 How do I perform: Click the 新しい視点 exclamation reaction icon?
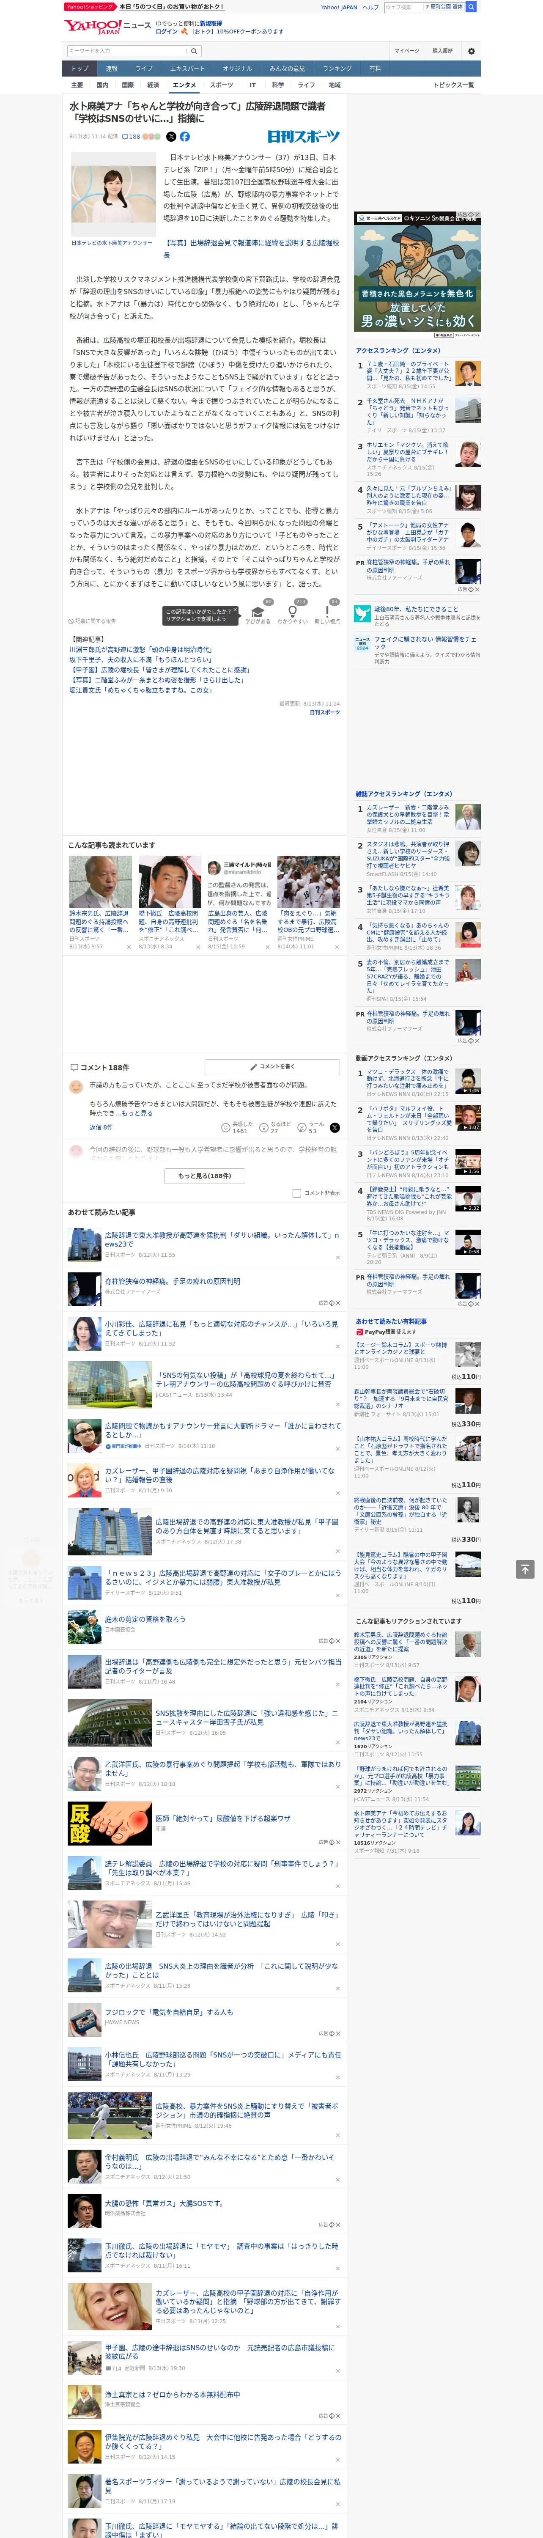pyautogui.click(x=327, y=611)
